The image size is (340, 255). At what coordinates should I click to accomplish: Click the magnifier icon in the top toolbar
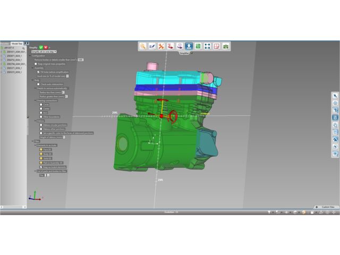pyautogui.click(x=143, y=46)
